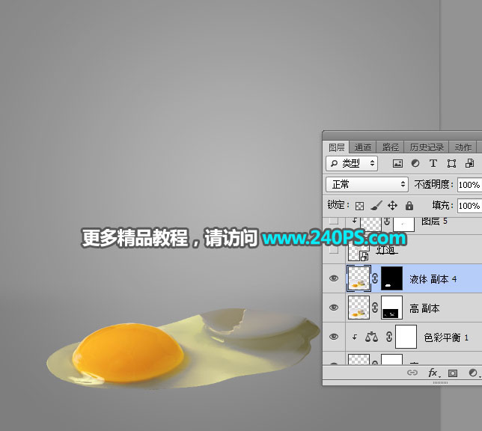The width and height of the screenshot is (482, 431).
Task: Click the egg yolk on canvas
Action: pos(127,352)
